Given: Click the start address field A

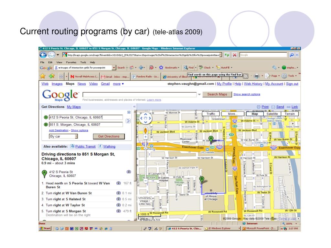Looking at the screenshot, I should (86, 117).
